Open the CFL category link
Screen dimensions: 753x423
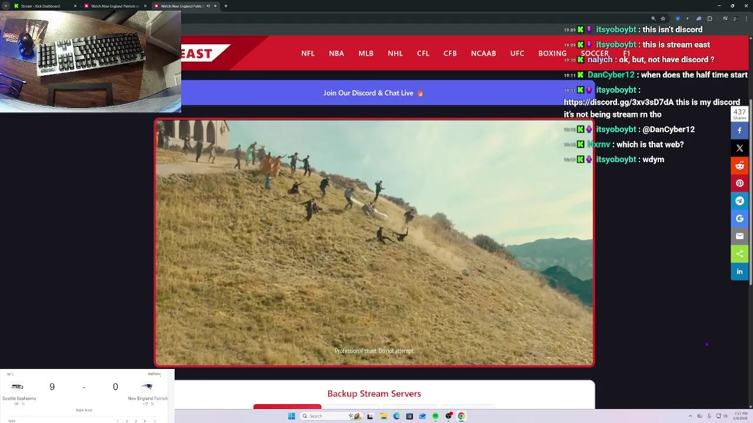tap(423, 53)
